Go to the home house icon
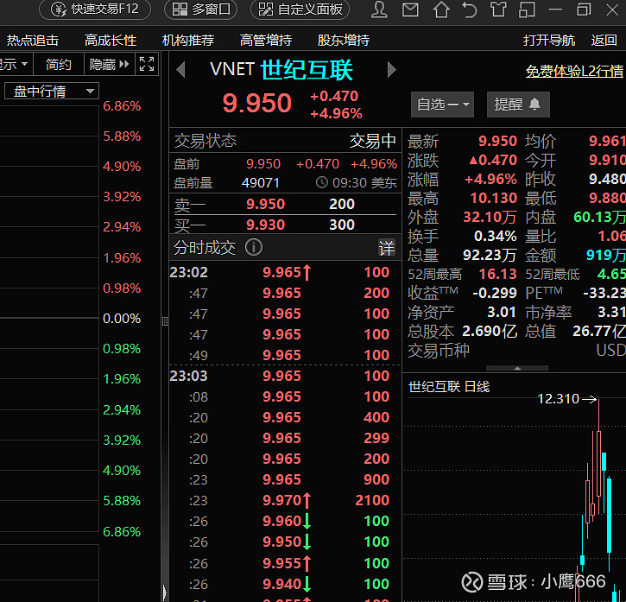The width and height of the screenshot is (626, 602). 441,10
